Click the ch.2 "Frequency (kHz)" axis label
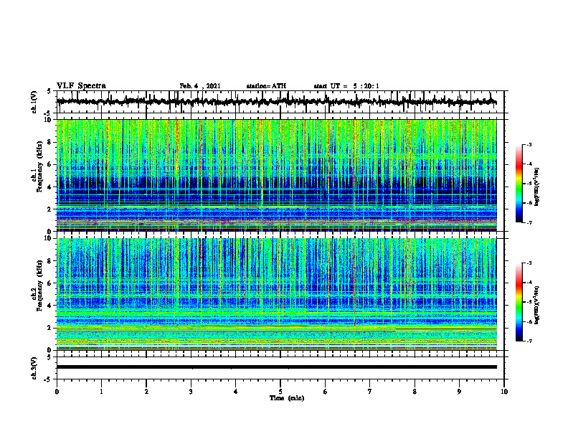This screenshot has width=568, height=439. pos(39,285)
